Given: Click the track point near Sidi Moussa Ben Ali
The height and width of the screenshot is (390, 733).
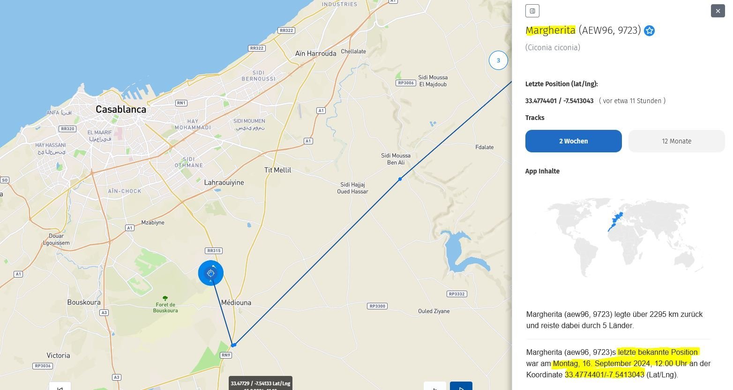Looking at the screenshot, I should 400,179.
